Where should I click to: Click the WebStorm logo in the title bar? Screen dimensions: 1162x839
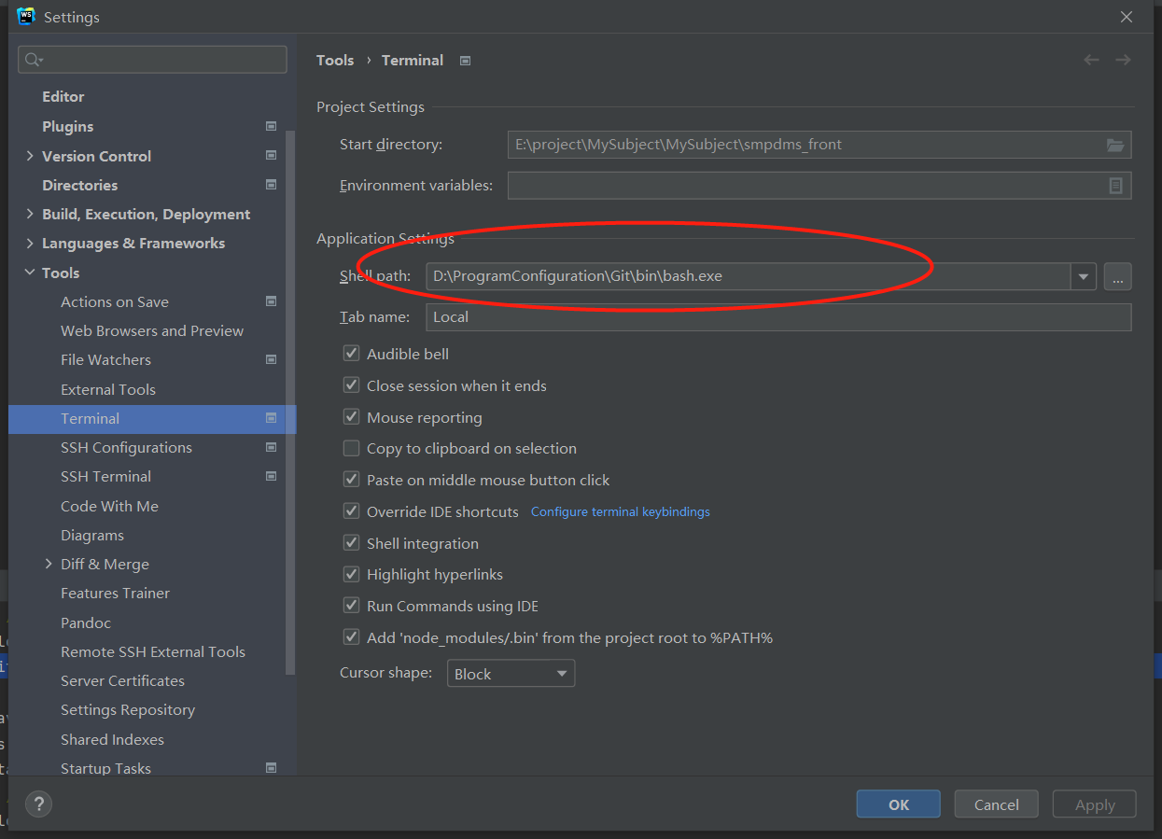click(25, 16)
